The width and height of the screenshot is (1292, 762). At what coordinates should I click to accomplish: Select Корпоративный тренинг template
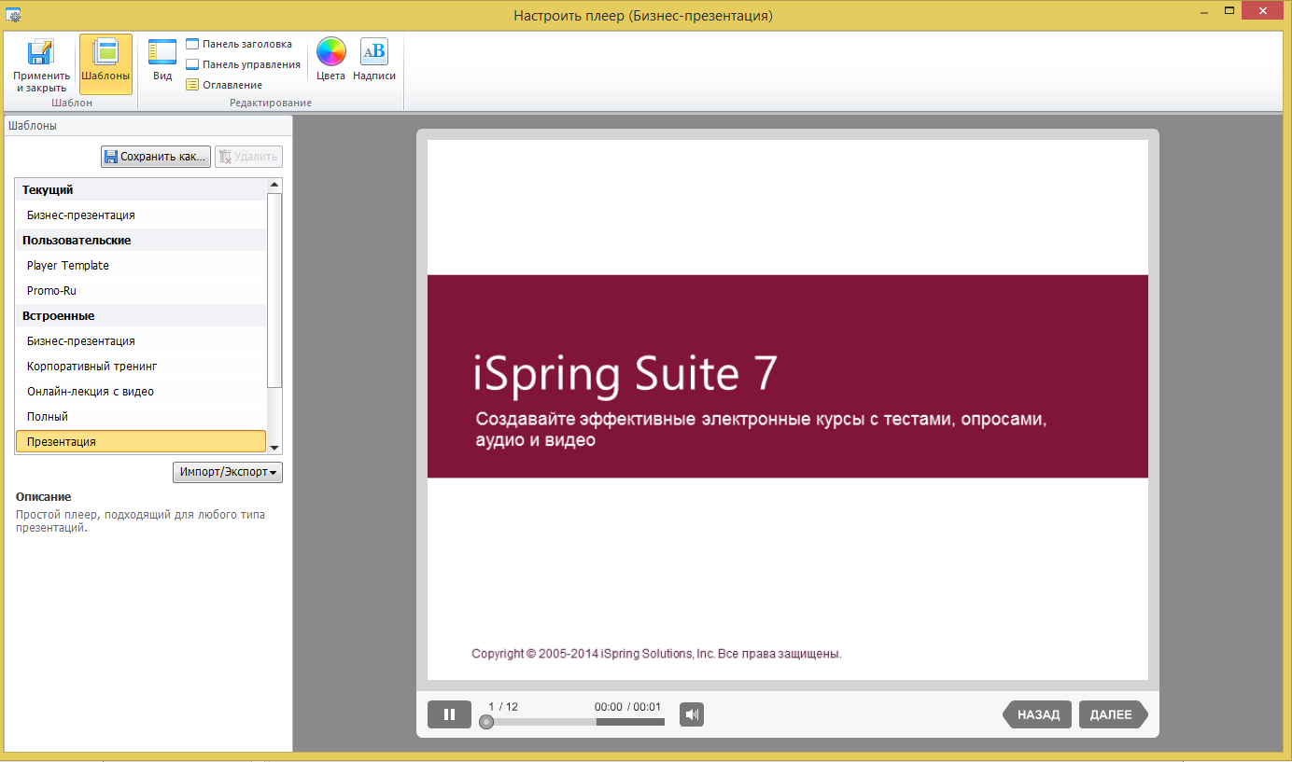[x=141, y=367]
